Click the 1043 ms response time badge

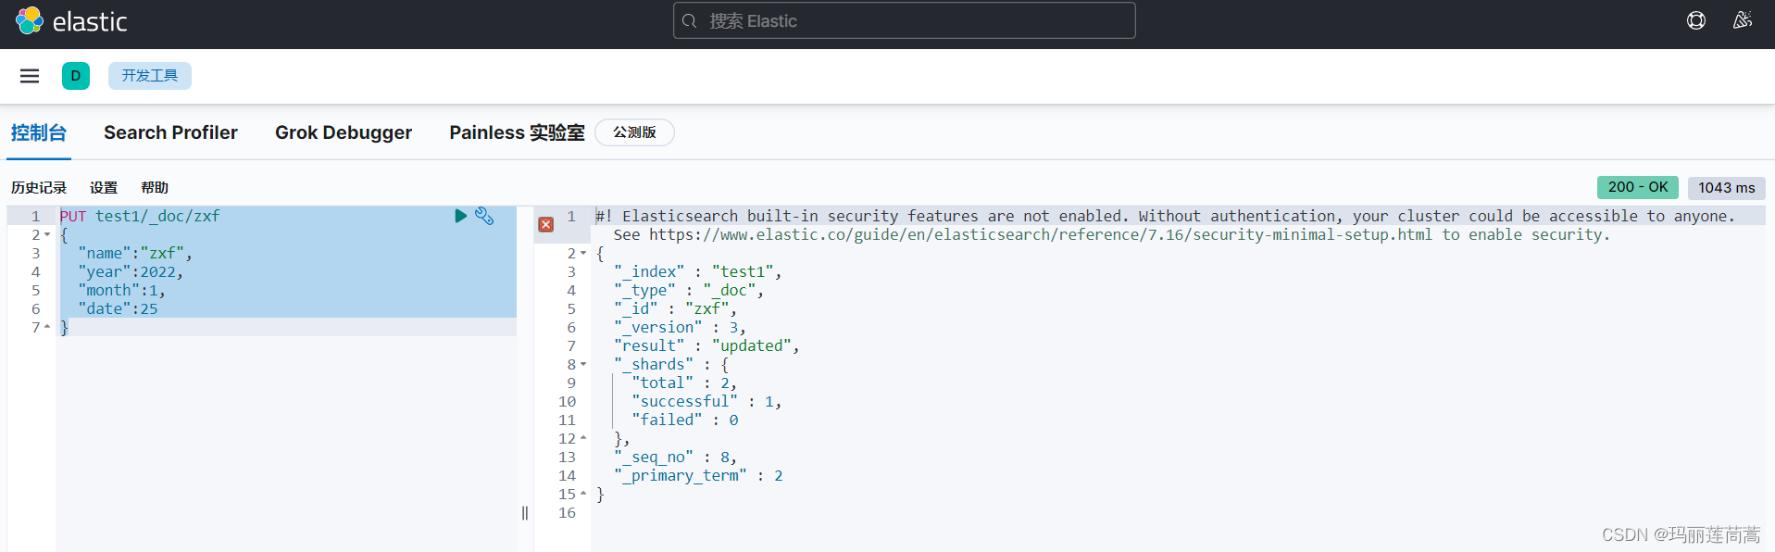point(1726,188)
